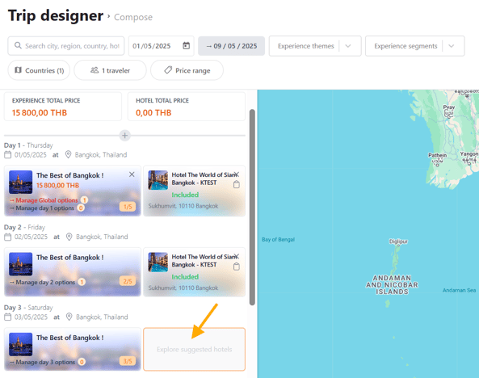Open the 1 traveler selector
This screenshot has height=378, width=479.
(x=111, y=70)
